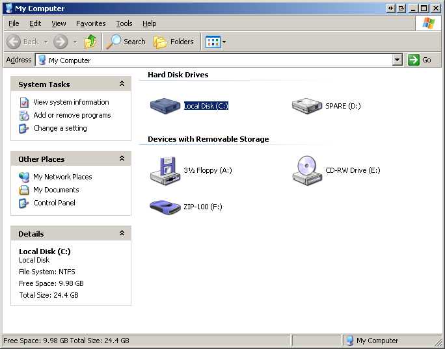Click the title bar My Computer icon
Image resolution: width=445 pixels, height=349 pixels.
9,8
